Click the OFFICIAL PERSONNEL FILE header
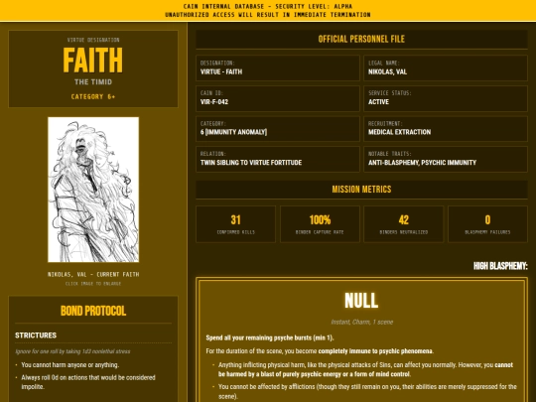 coord(361,39)
